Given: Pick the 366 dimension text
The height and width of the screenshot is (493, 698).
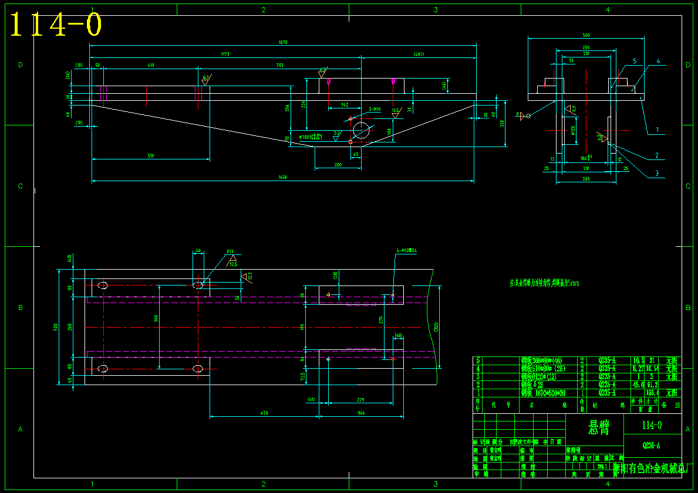Looking at the screenshot, I should 361,413.
